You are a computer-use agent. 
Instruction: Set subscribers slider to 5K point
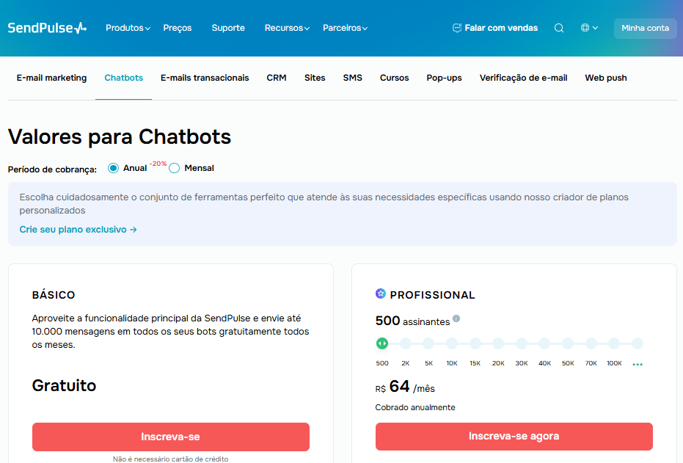428,343
